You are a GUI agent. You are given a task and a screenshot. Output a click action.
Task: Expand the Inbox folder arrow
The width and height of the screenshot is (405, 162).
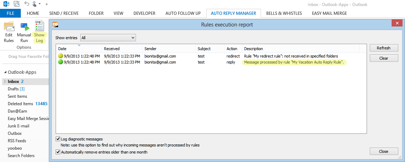(5, 82)
